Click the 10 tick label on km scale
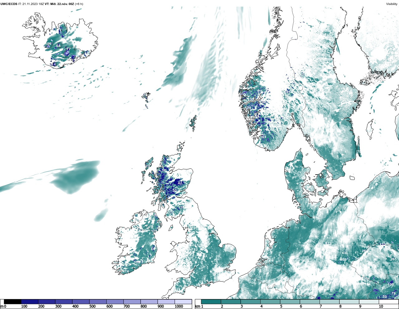 pos(381,307)
